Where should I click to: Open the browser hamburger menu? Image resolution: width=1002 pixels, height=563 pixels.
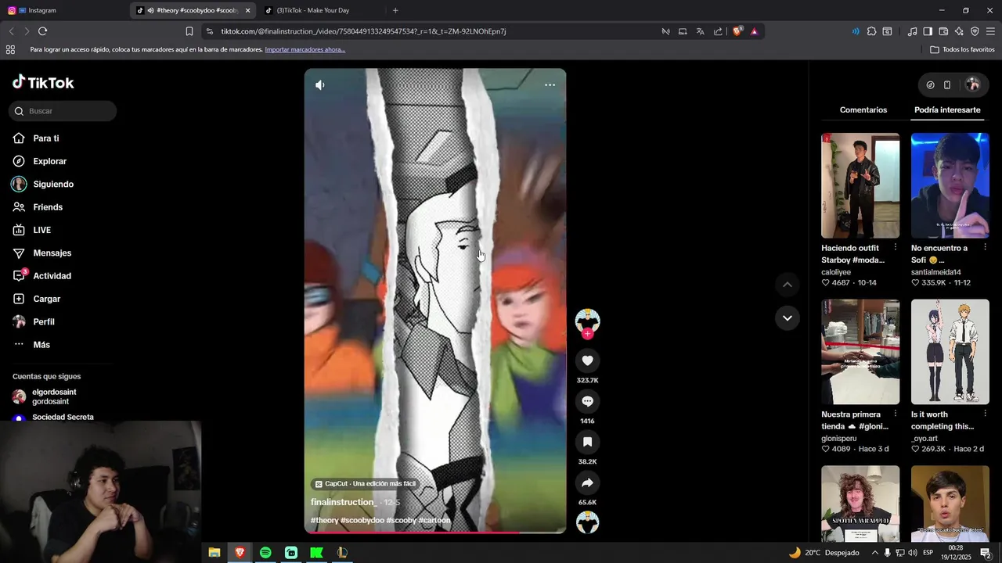[x=991, y=31]
